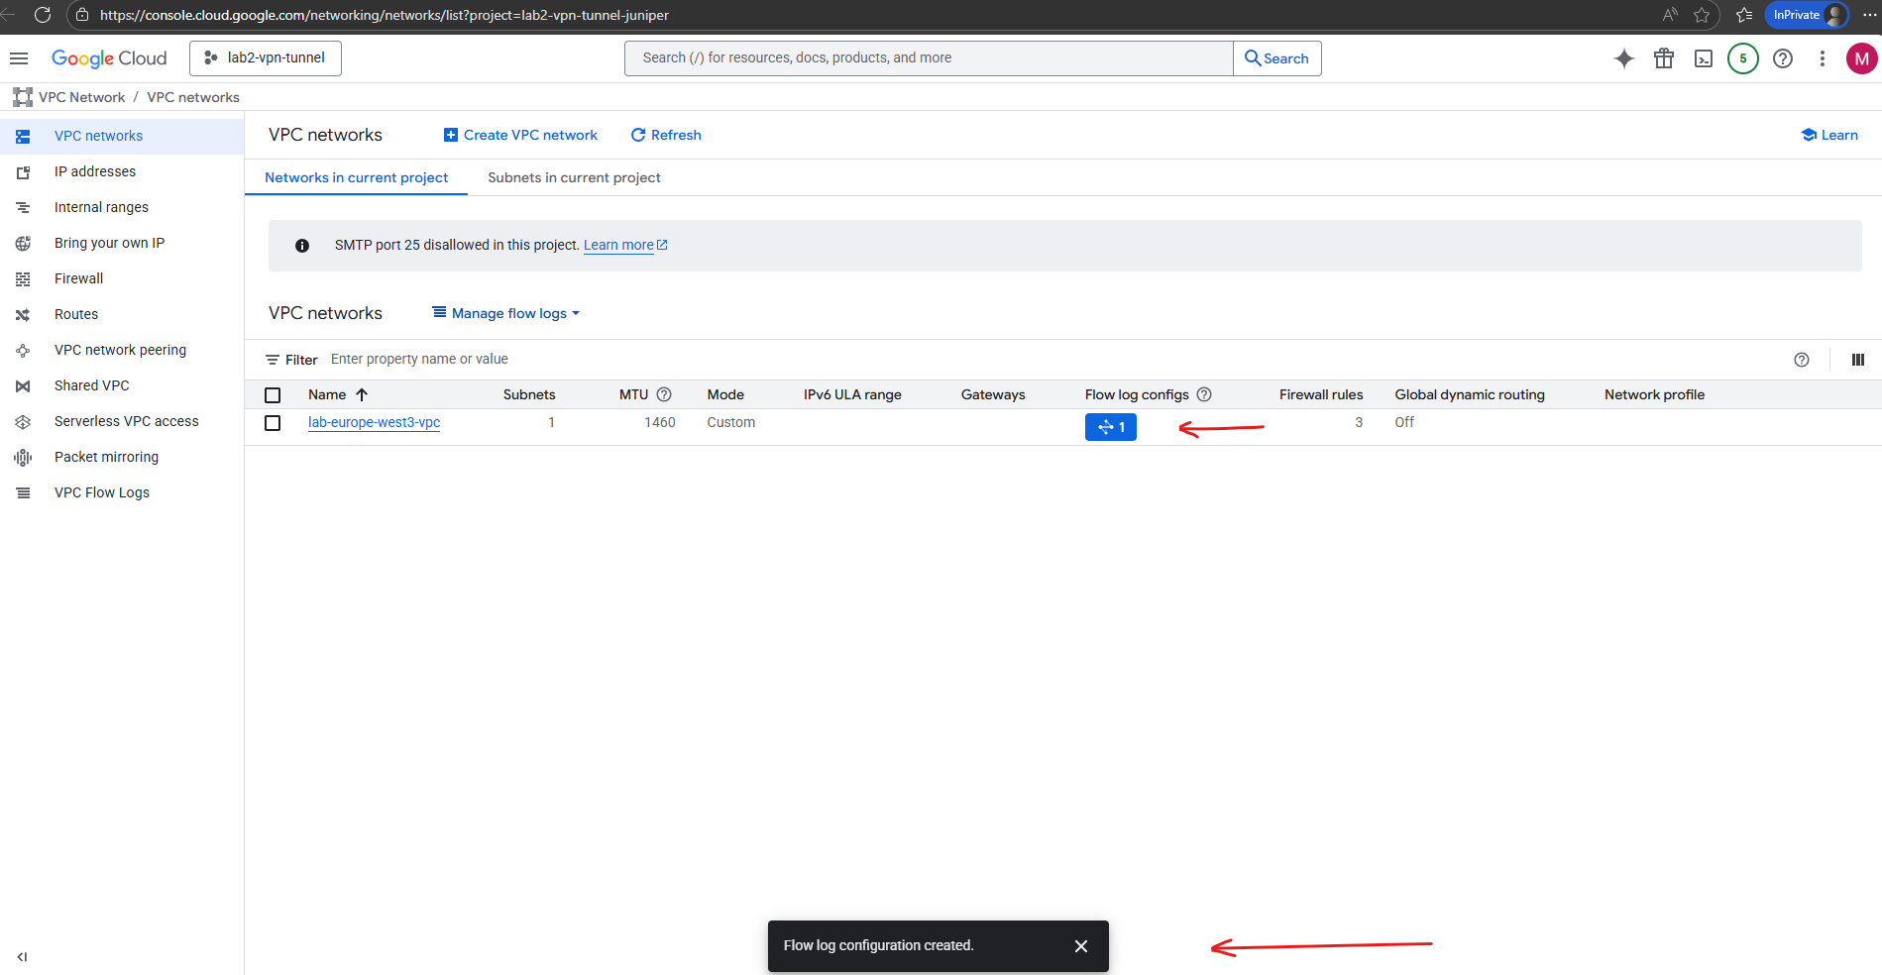Click the Mode column header

(x=725, y=394)
